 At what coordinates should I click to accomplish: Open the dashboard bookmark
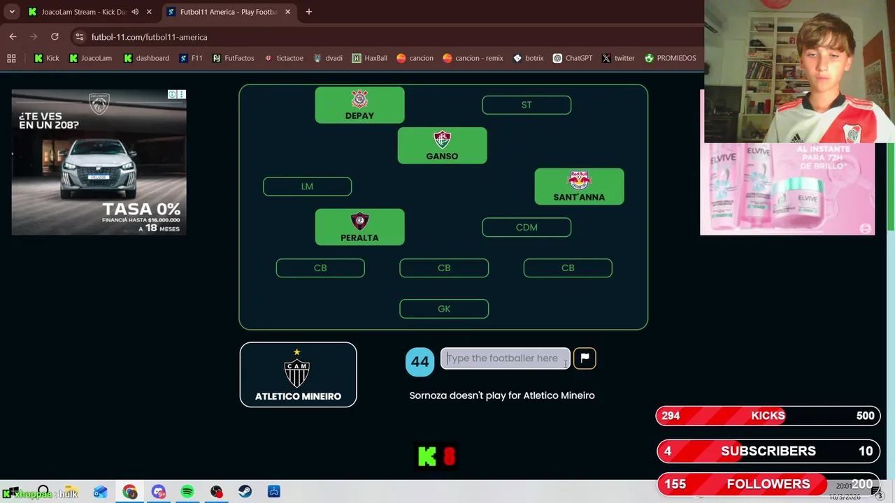[146, 58]
